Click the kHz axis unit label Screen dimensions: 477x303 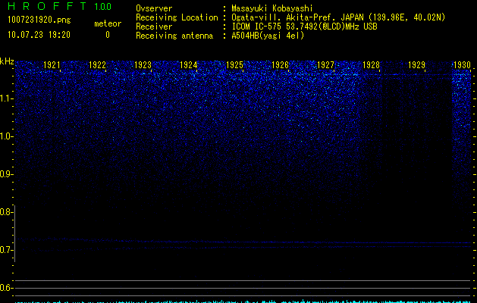pos(7,61)
